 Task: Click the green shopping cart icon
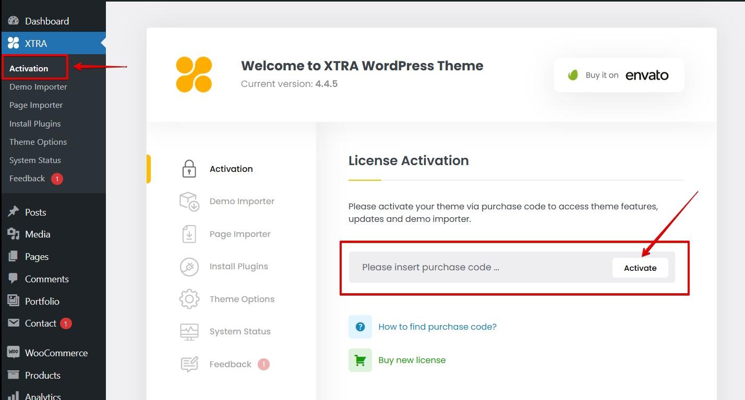[x=360, y=360]
